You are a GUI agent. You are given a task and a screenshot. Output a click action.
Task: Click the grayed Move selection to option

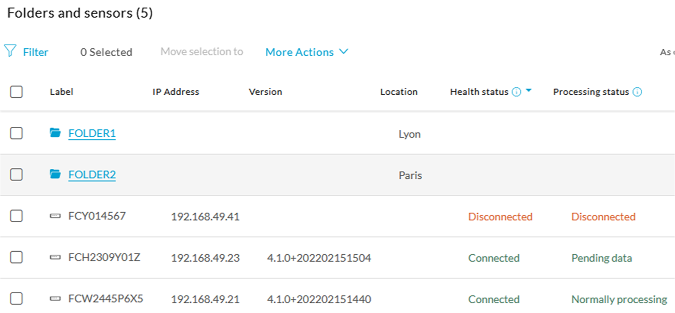click(202, 51)
